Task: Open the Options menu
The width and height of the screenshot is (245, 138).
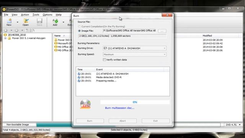Action: tap(47, 15)
